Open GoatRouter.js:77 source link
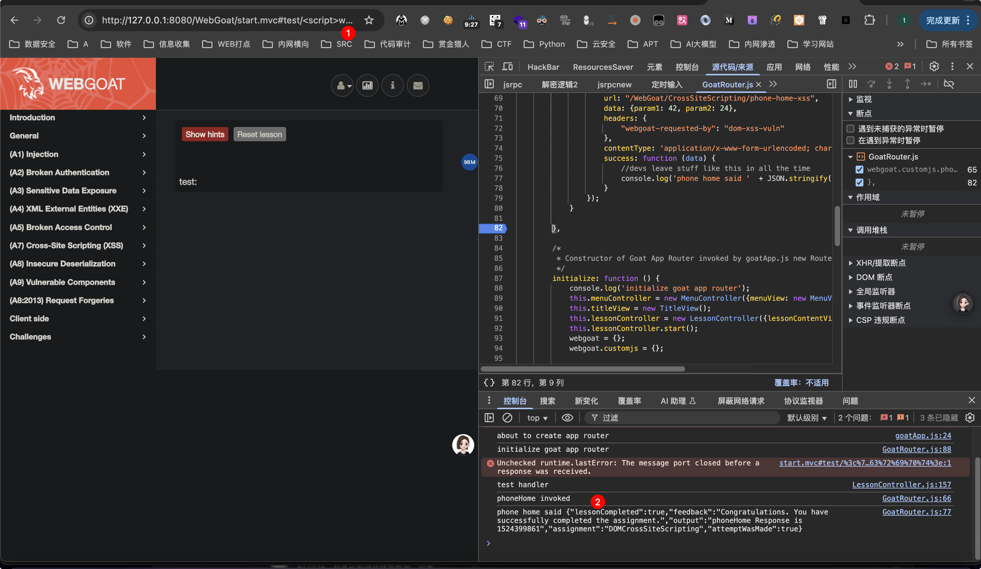Screen dimensions: 981x569 coord(916,512)
